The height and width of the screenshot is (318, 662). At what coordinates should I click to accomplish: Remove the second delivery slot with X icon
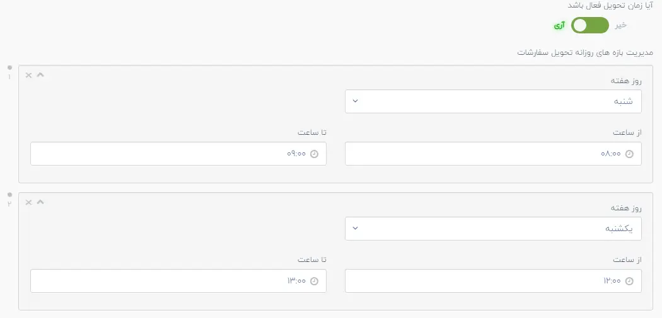tap(29, 202)
